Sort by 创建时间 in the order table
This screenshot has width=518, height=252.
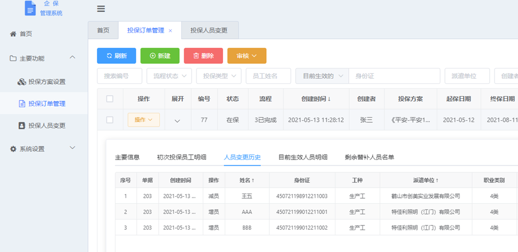(316, 99)
